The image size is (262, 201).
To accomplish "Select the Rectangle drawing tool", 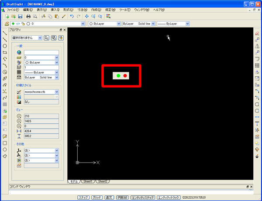I will pyautogui.click(x=5, y=53).
